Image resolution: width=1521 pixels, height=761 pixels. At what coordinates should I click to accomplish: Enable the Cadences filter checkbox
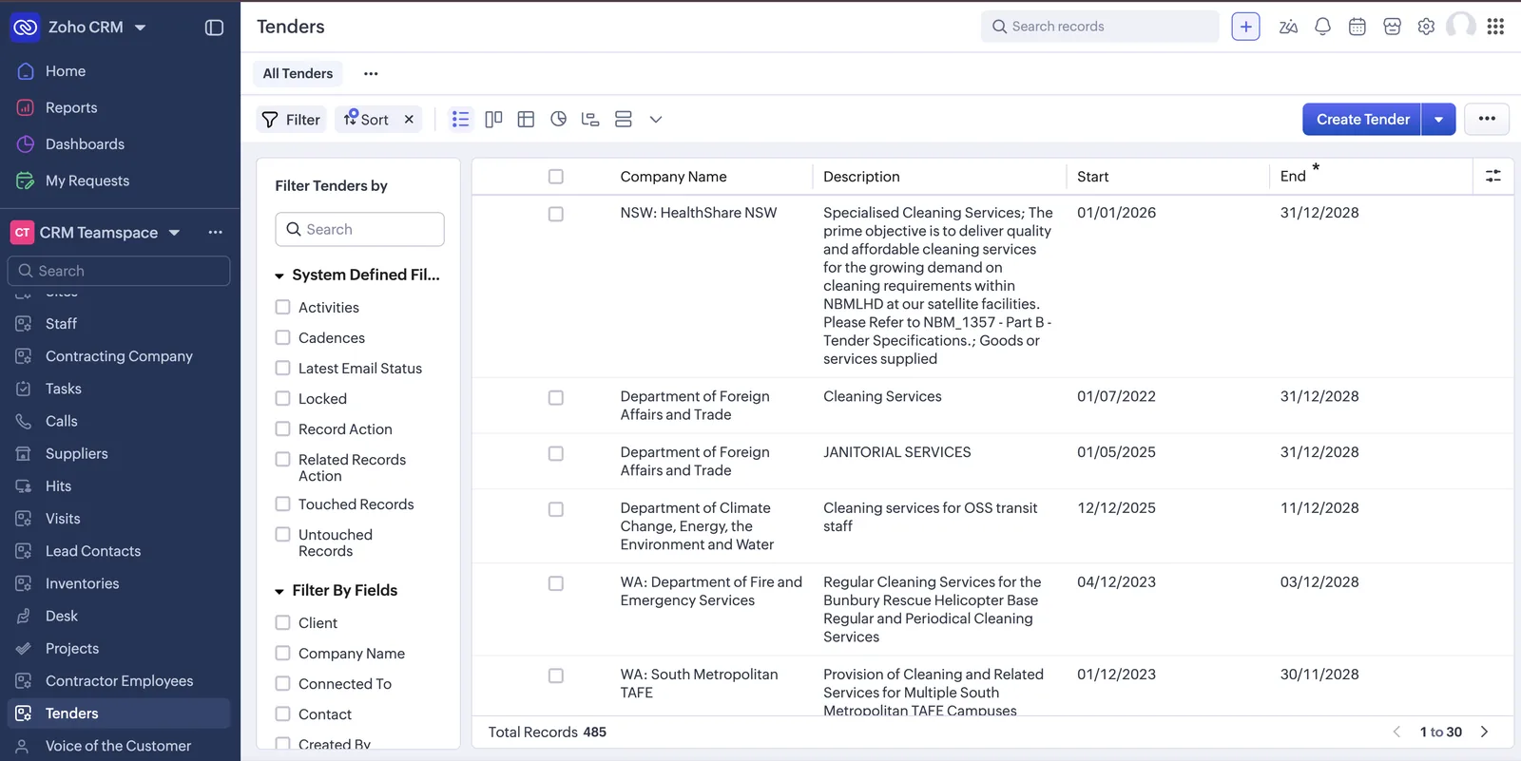[x=282, y=337]
